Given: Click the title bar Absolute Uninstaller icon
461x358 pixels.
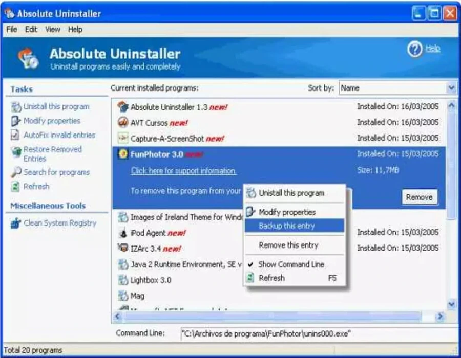Looking at the screenshot, I should coord(9,13).
